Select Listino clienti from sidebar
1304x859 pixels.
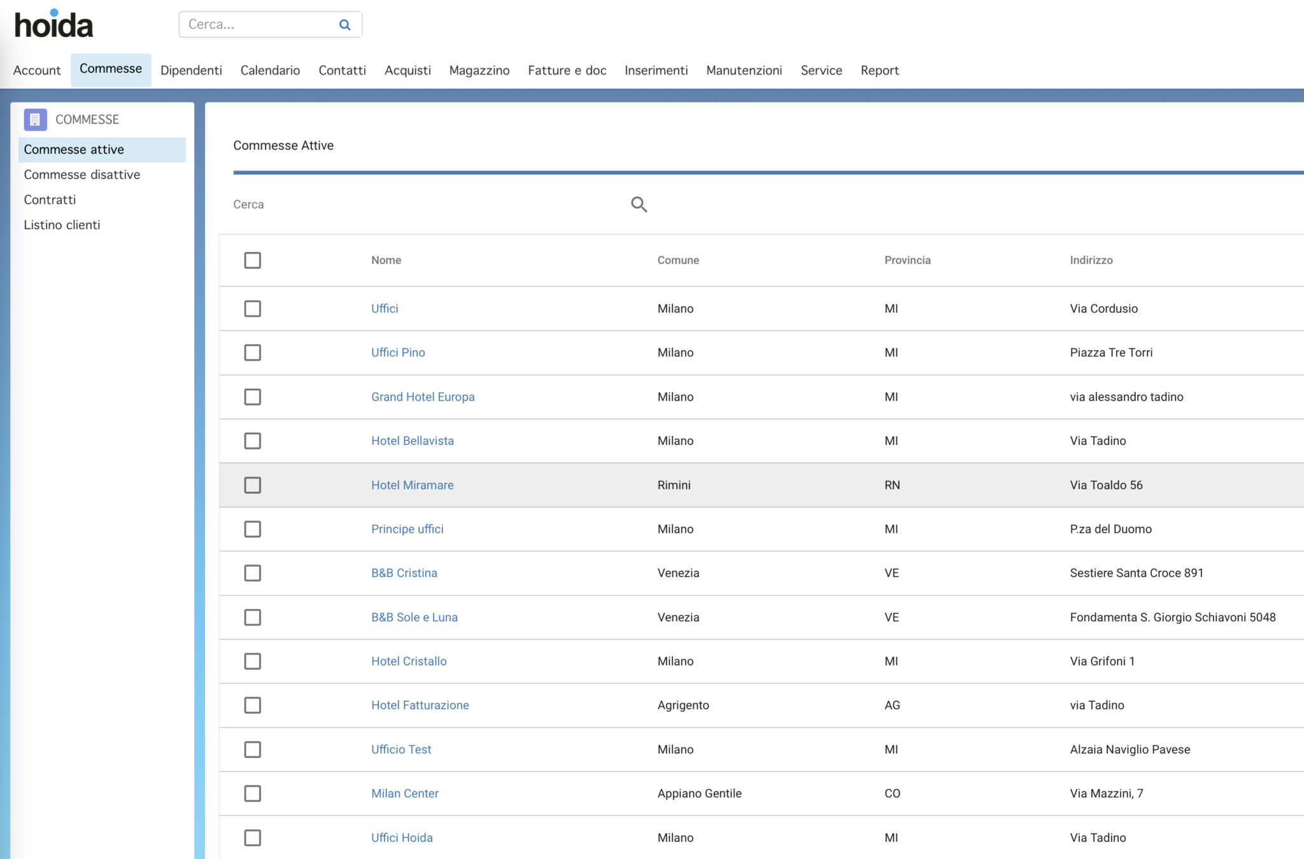[61, 225]
